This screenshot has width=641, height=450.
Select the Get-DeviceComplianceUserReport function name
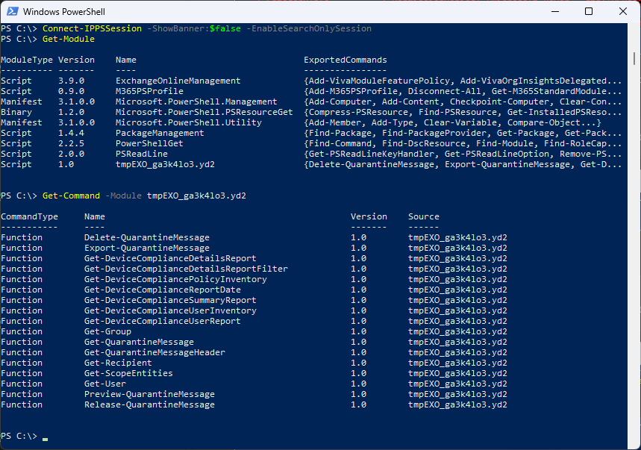tap(162, 321)
